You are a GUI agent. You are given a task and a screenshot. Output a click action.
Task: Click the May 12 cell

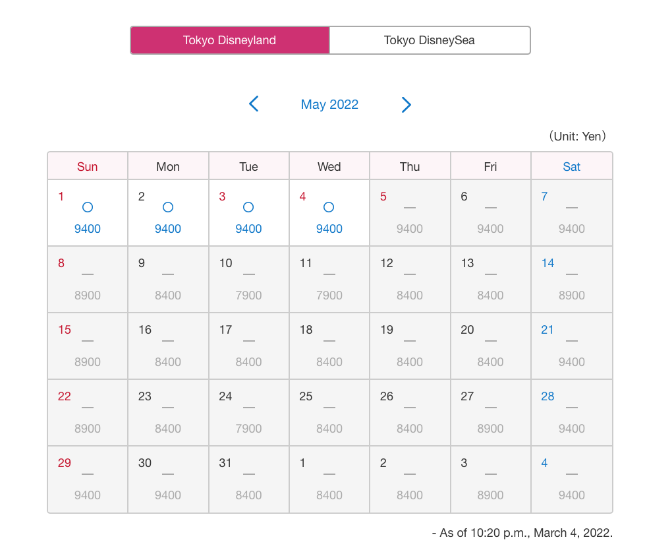(410, 280)
